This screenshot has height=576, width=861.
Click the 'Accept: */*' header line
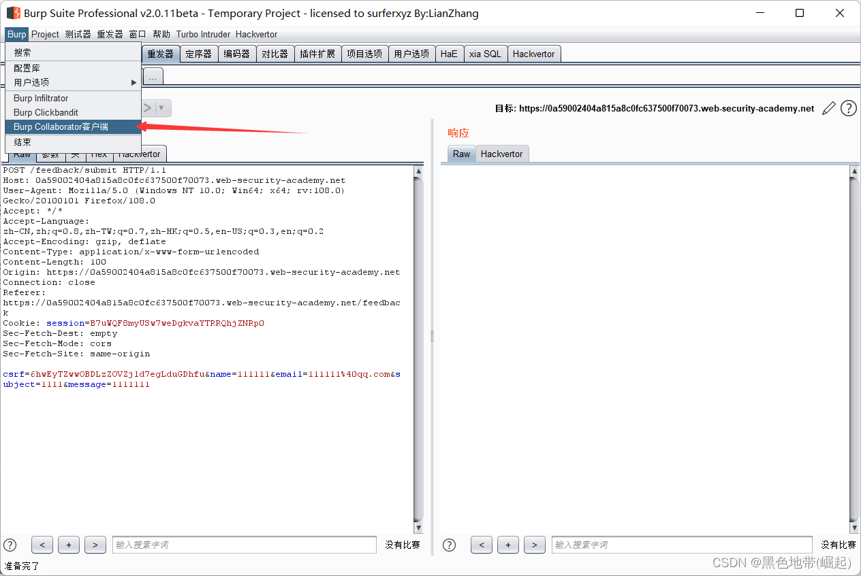[33, 211]
